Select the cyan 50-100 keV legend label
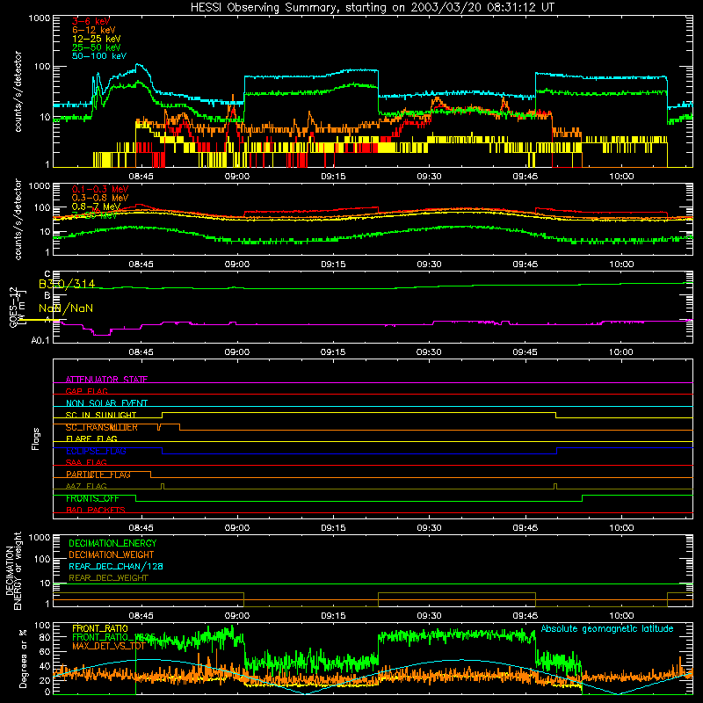This screenshot has width=703, height=703. (99, 55)
